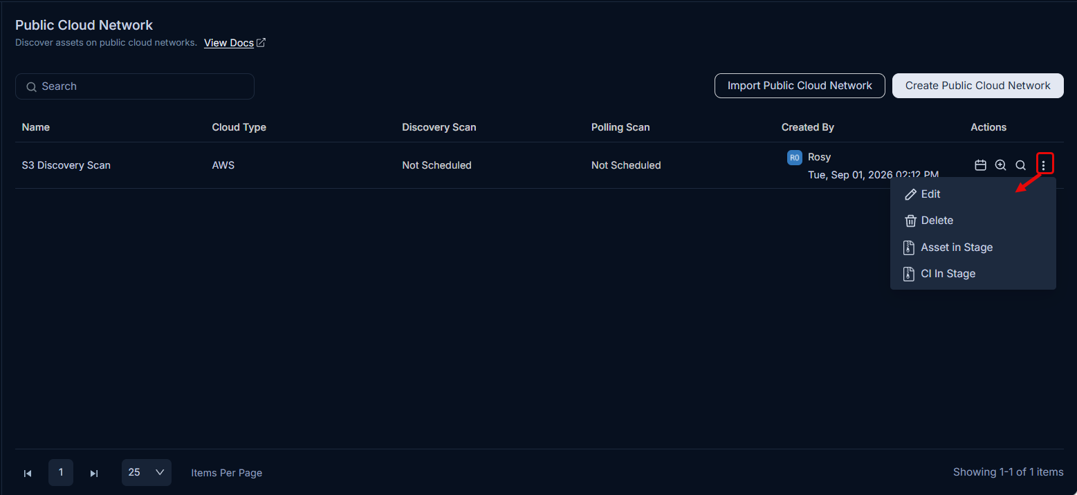Open the View Docs link
Screen dimensions: 1077x495
pyautogui.click(x=229, y=43)
